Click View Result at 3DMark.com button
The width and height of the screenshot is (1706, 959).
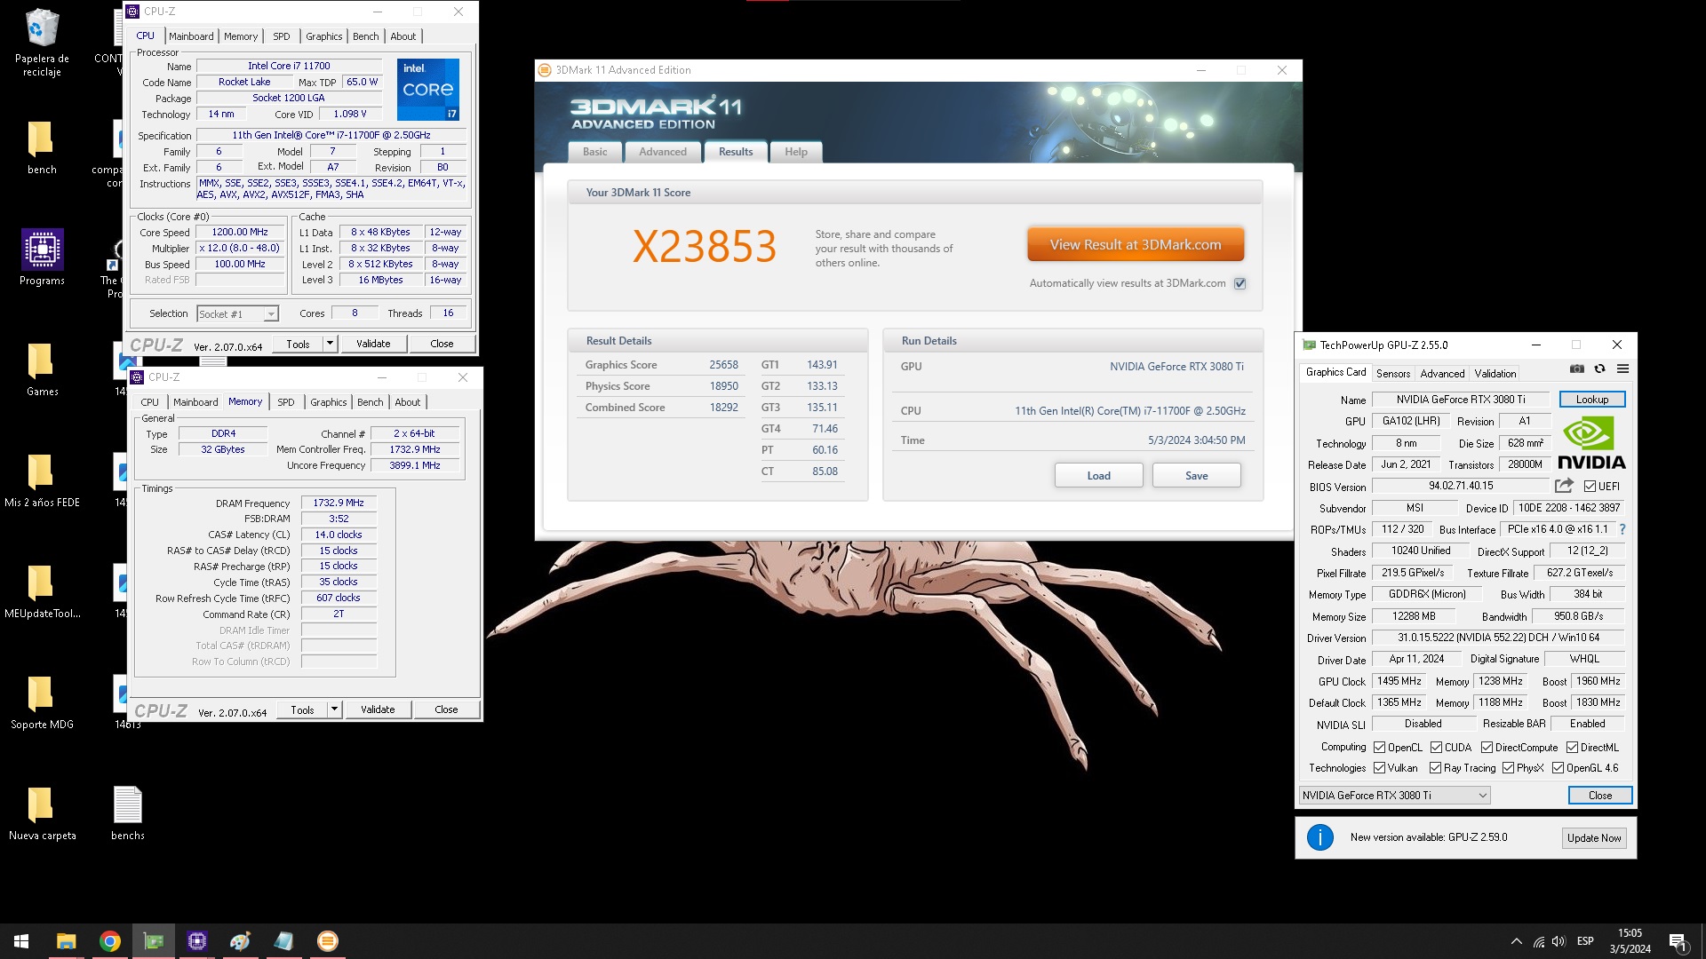tap(1136, 245)
